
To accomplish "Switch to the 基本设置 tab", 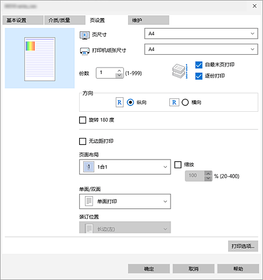I will tap(23, 20).
